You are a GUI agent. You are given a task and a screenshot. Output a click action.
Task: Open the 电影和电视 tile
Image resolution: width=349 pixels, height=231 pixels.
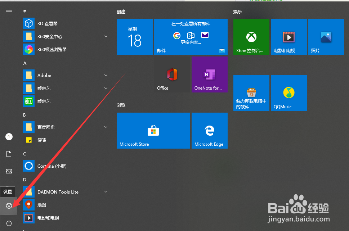pyautogui.click(x=289, y=37)
